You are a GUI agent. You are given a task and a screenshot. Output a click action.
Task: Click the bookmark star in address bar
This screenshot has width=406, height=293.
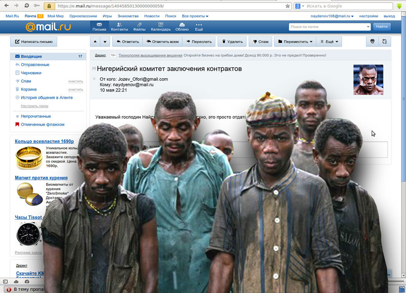click(x=287, y=6)
